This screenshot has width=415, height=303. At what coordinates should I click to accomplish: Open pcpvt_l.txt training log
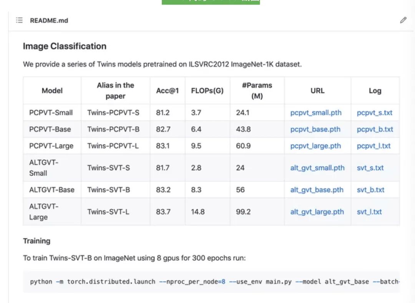click(x=373, y=146)
